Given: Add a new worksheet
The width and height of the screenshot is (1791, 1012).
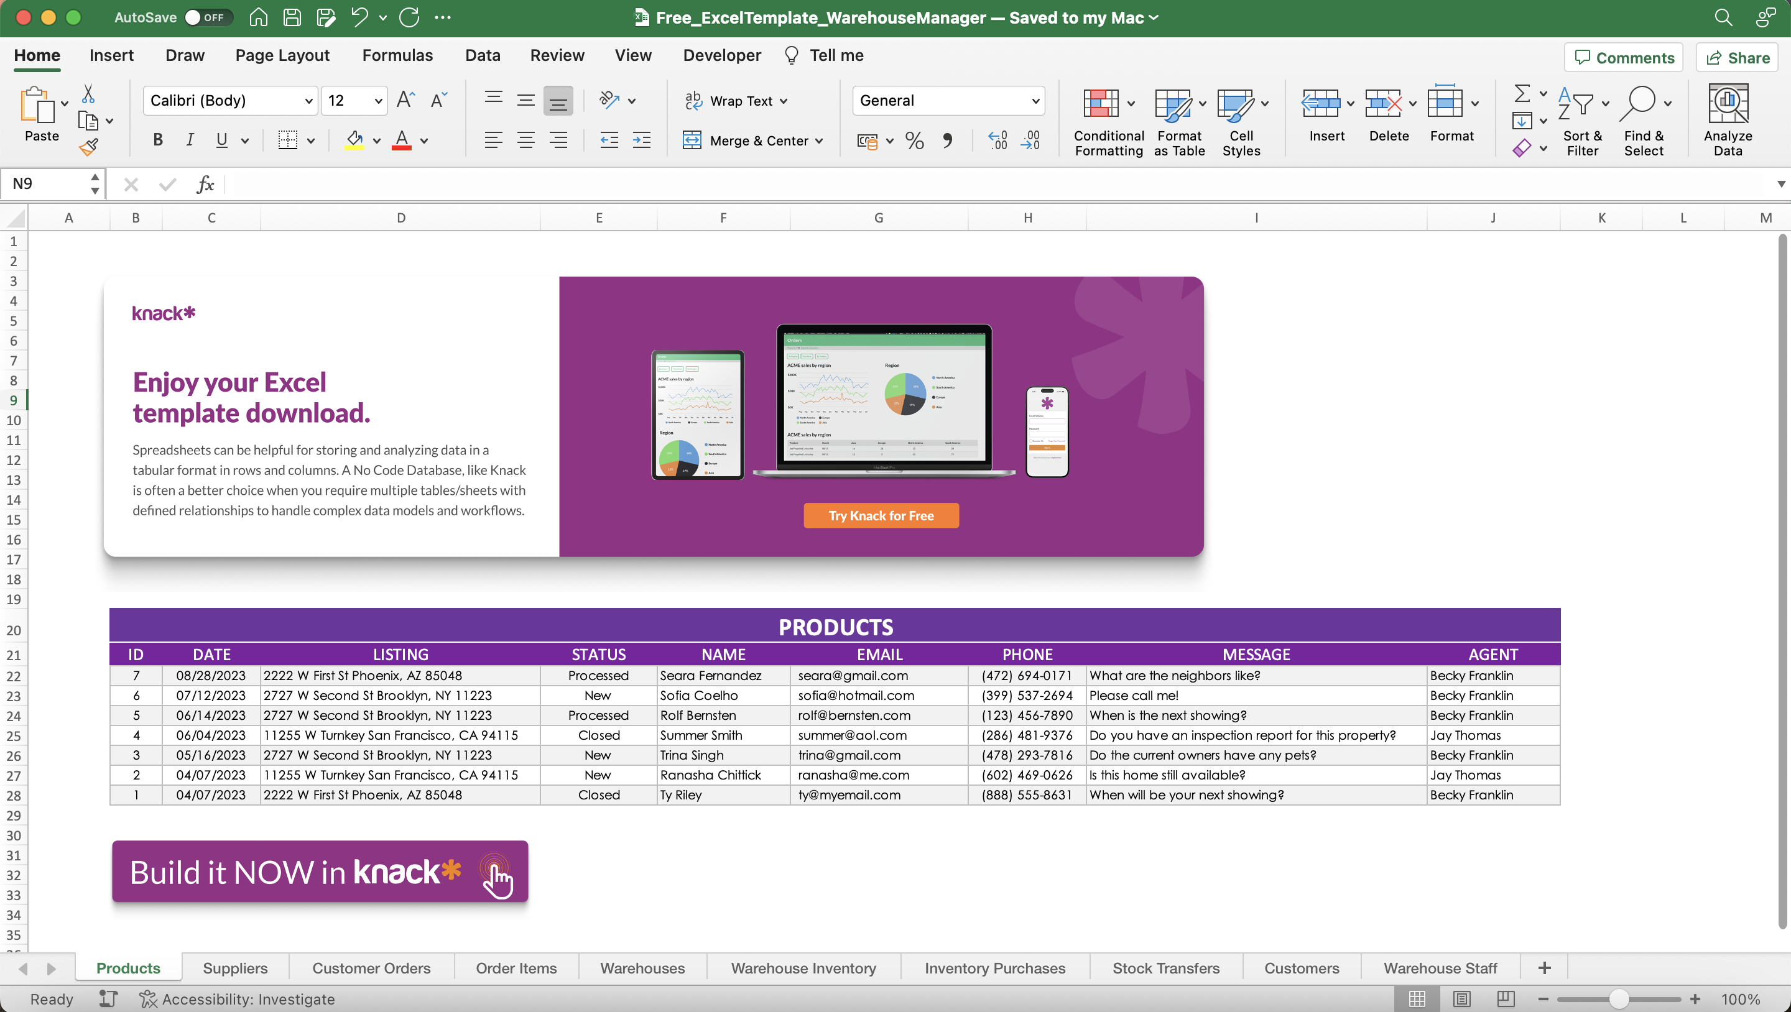Looking at the screenshot, I should click(1544, 967).
